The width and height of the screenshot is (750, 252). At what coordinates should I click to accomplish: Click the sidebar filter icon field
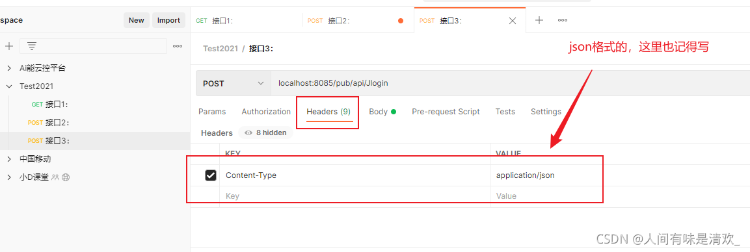point(93,46)
